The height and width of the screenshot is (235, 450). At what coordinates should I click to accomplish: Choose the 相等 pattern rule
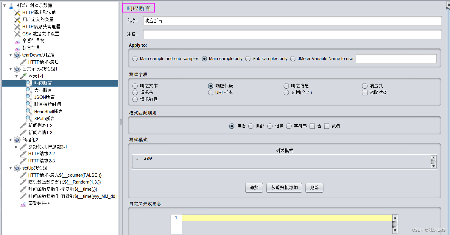(x=270, y=126)
